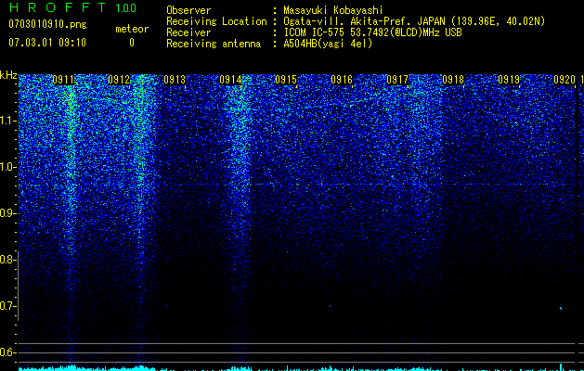Click the version number 1.00
584x371 pixels.
(126, 8)
